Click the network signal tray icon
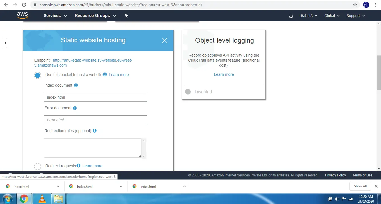The height and width of the screenshot is (204, 381). tap(351, 199)
